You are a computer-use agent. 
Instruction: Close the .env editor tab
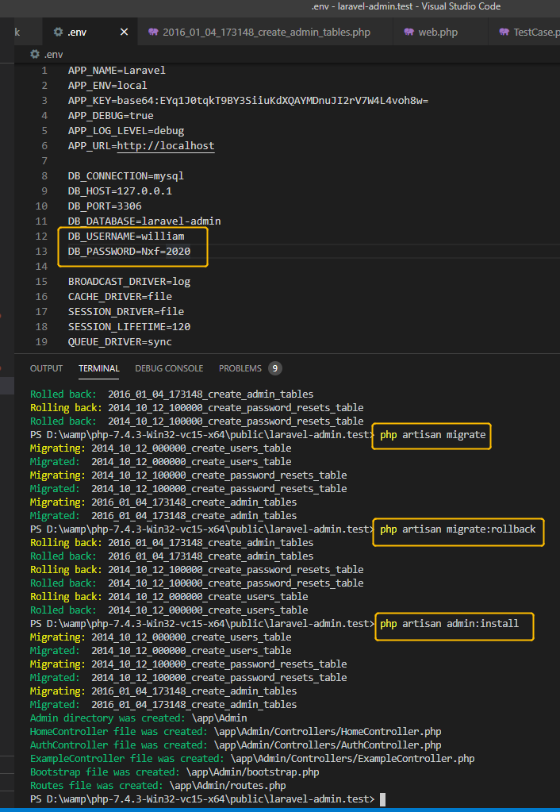point(125,32)
